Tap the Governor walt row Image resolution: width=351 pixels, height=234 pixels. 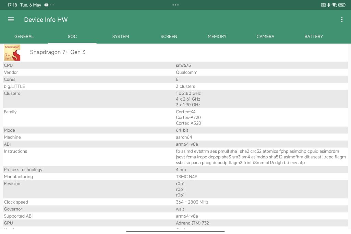(175, 209)
